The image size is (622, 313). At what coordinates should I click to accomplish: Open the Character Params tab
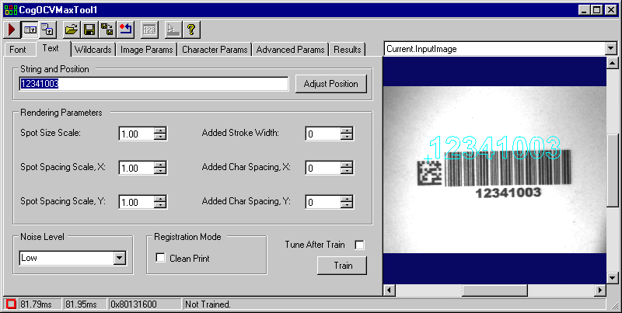click(215, 50)
